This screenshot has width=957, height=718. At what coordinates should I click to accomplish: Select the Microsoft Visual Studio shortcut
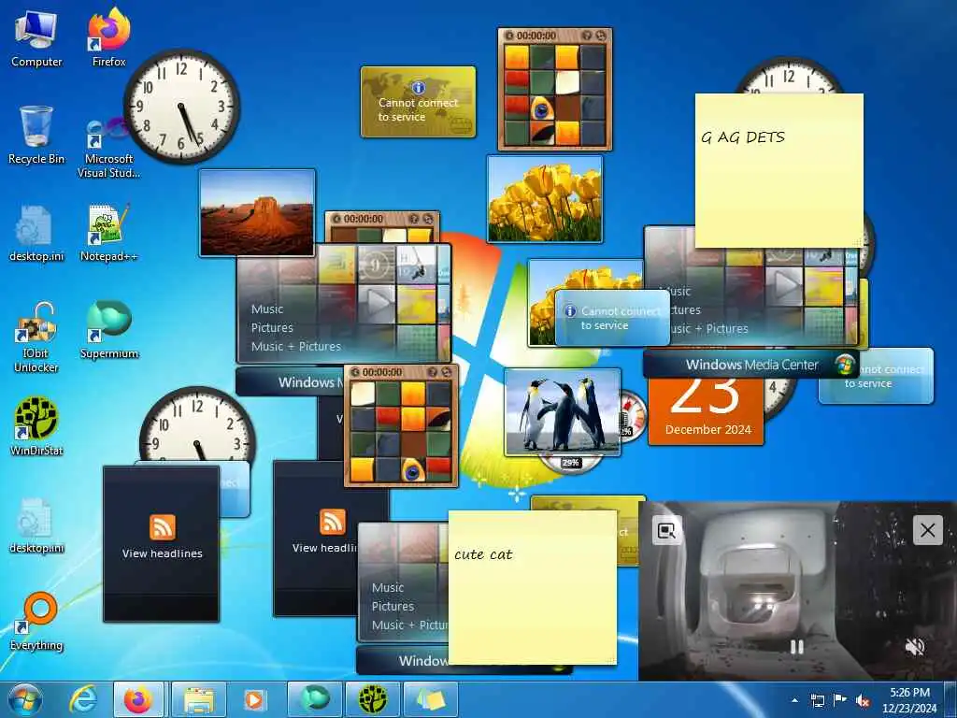click(108, 147)
